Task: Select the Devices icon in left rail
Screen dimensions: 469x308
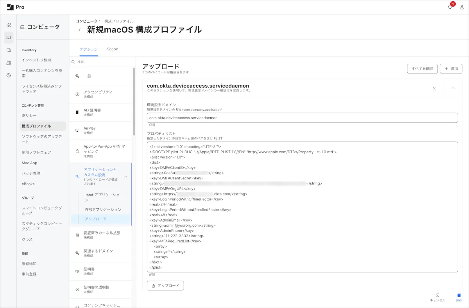Action: (x=9, y=50)
